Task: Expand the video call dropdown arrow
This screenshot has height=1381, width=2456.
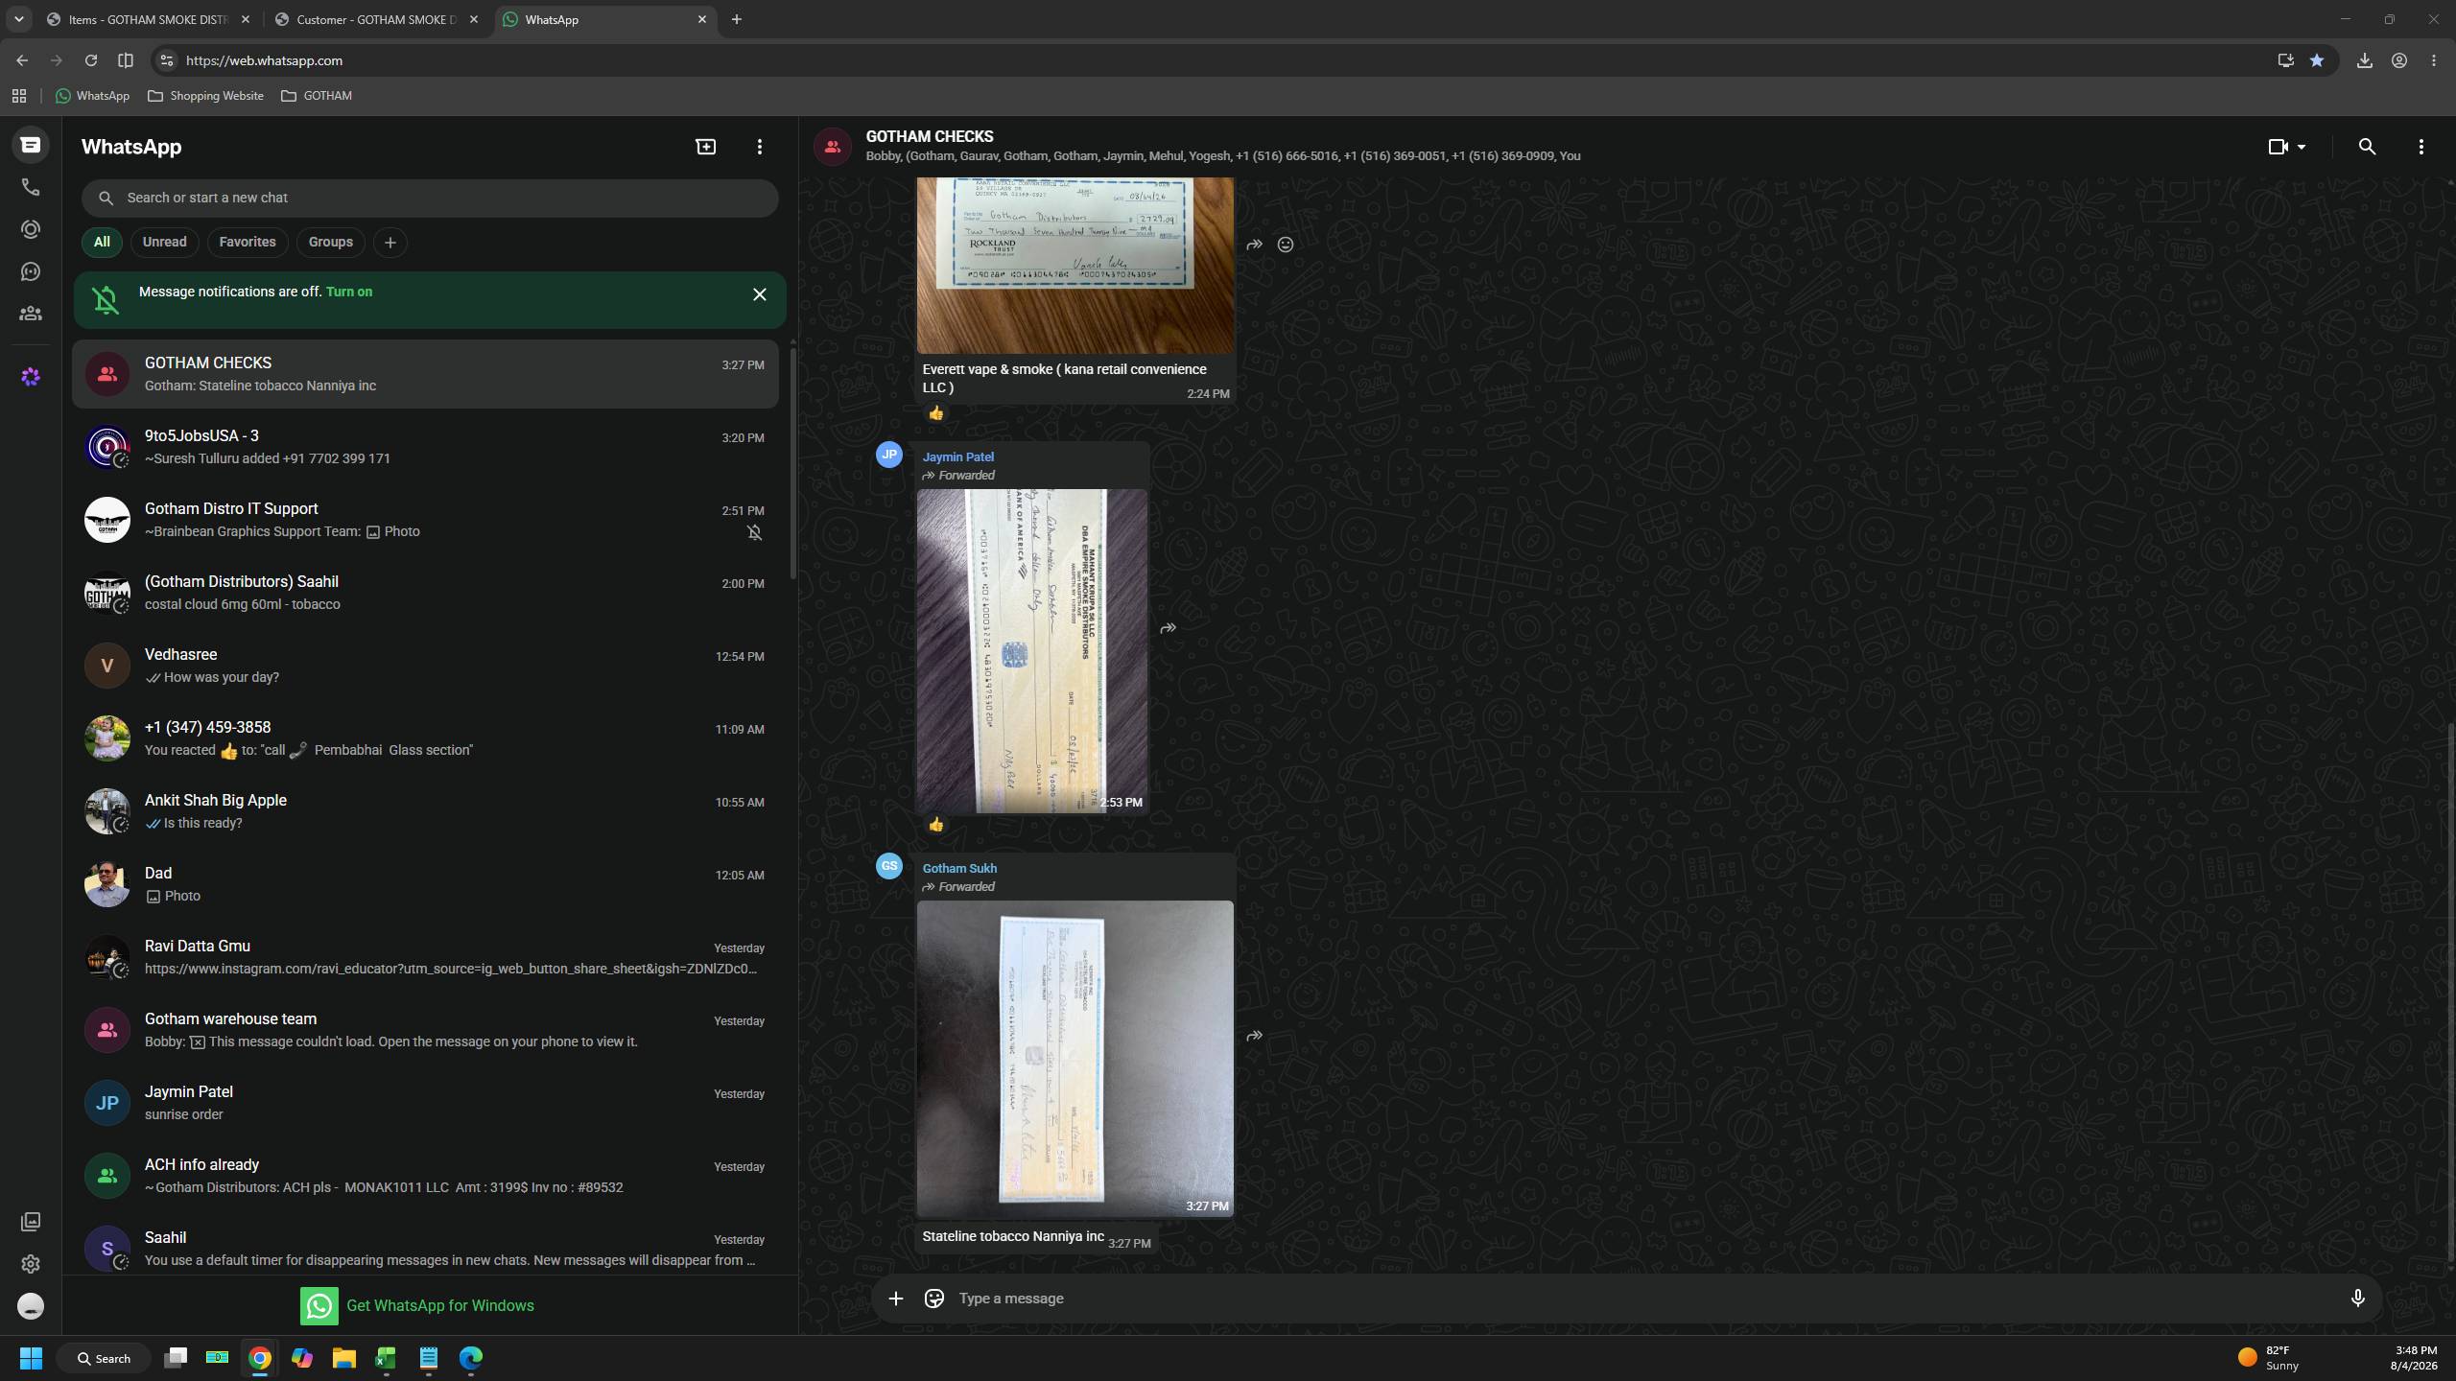Action: point(2302,147)
